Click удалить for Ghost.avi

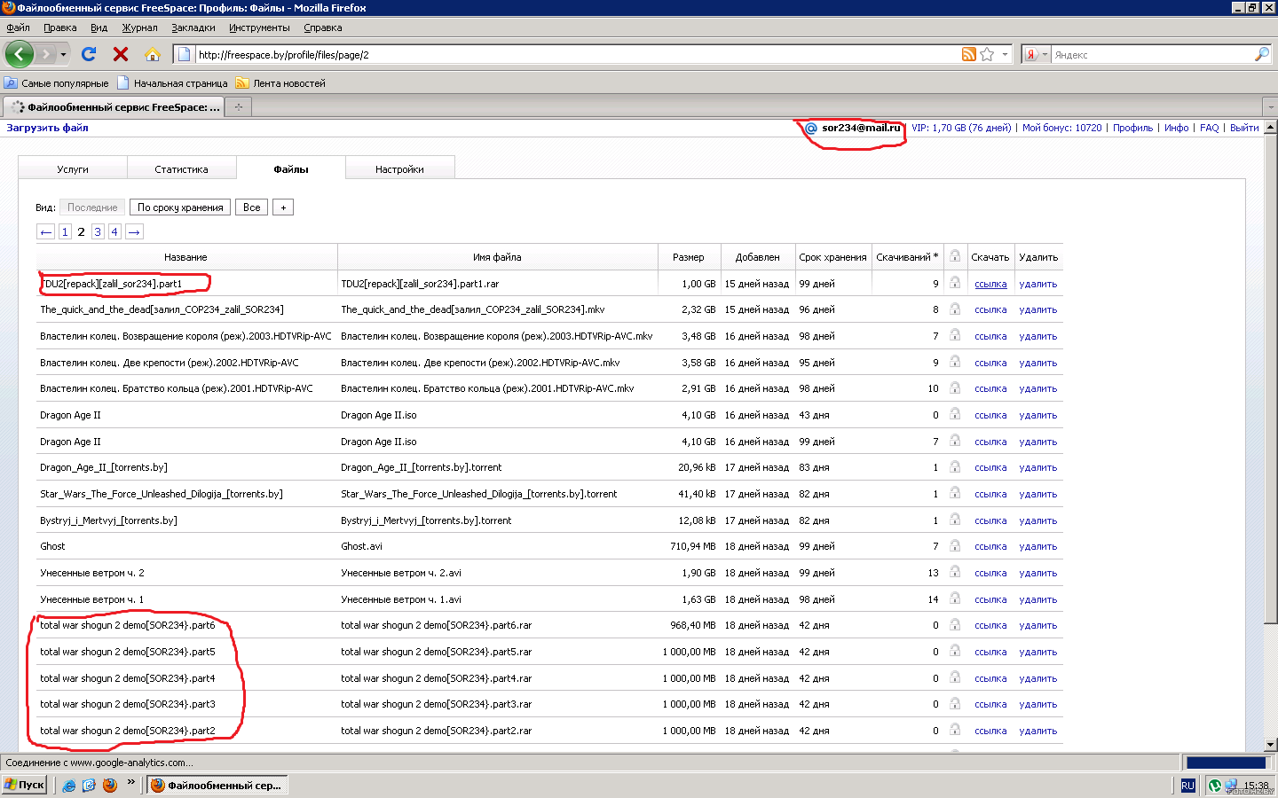click(x=1037, y=546)
